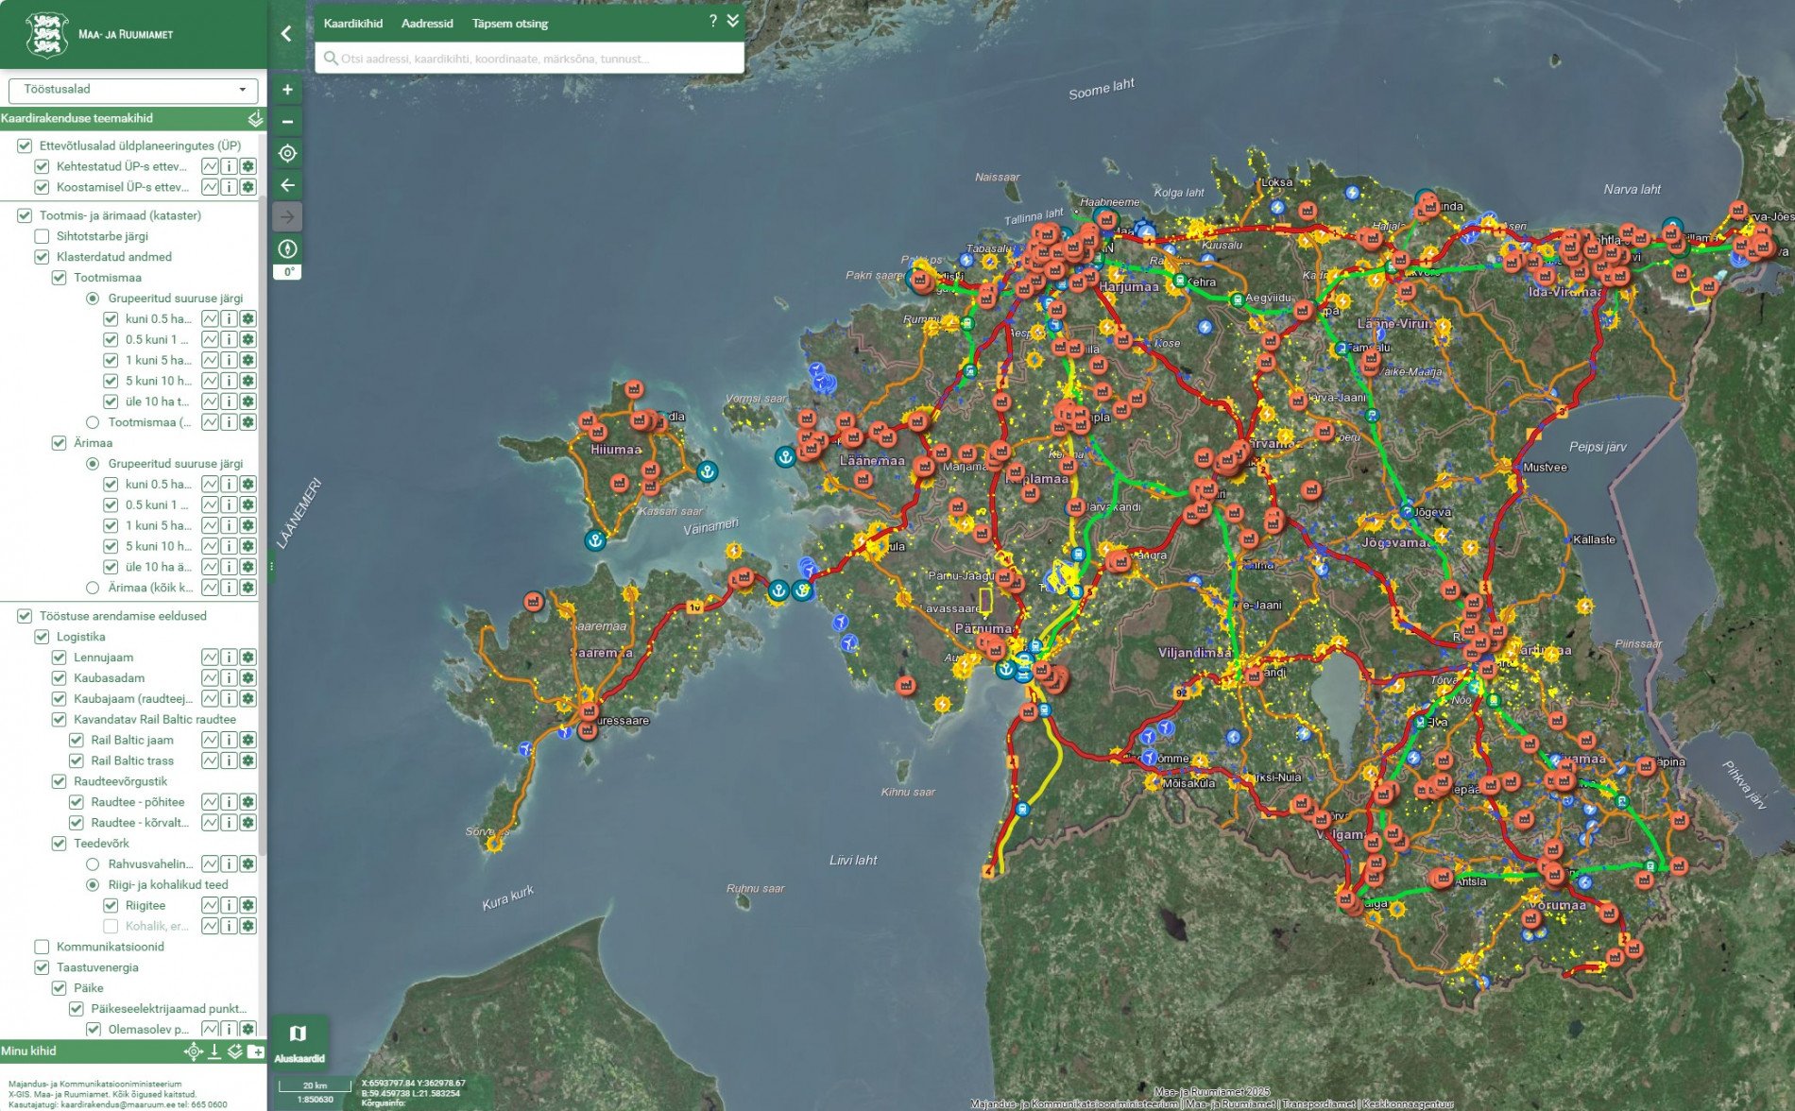Viewport: 1795px width, 1111px height.
Task: Enable the Kommunikatsioonid layer group
Action: 42,947
